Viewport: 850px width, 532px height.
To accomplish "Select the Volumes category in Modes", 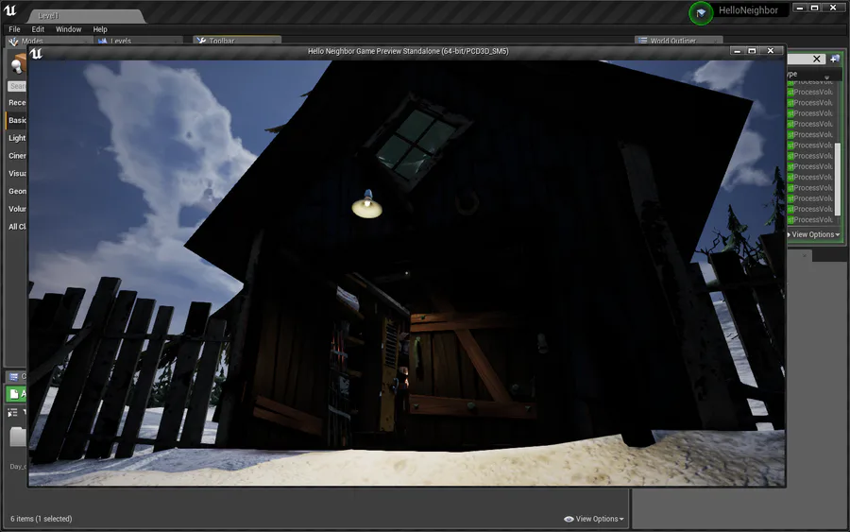I will 16,209.
